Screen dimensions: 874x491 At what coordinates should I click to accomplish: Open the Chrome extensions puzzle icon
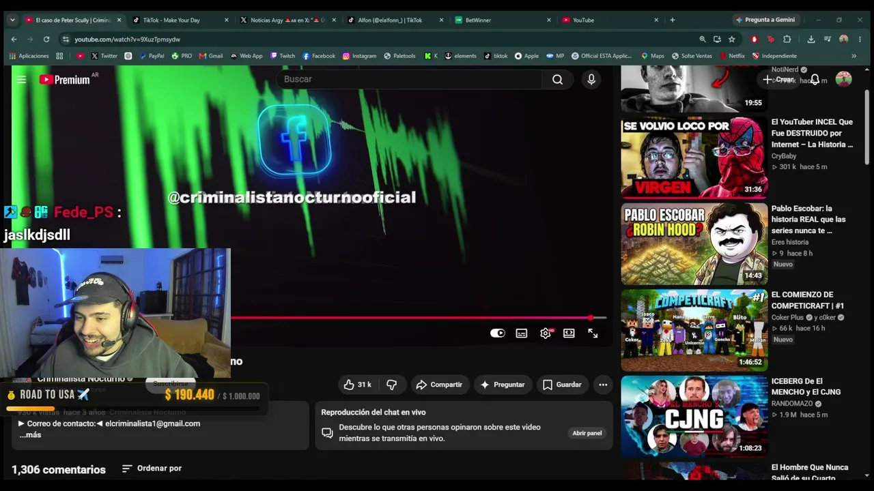point(787,40)
